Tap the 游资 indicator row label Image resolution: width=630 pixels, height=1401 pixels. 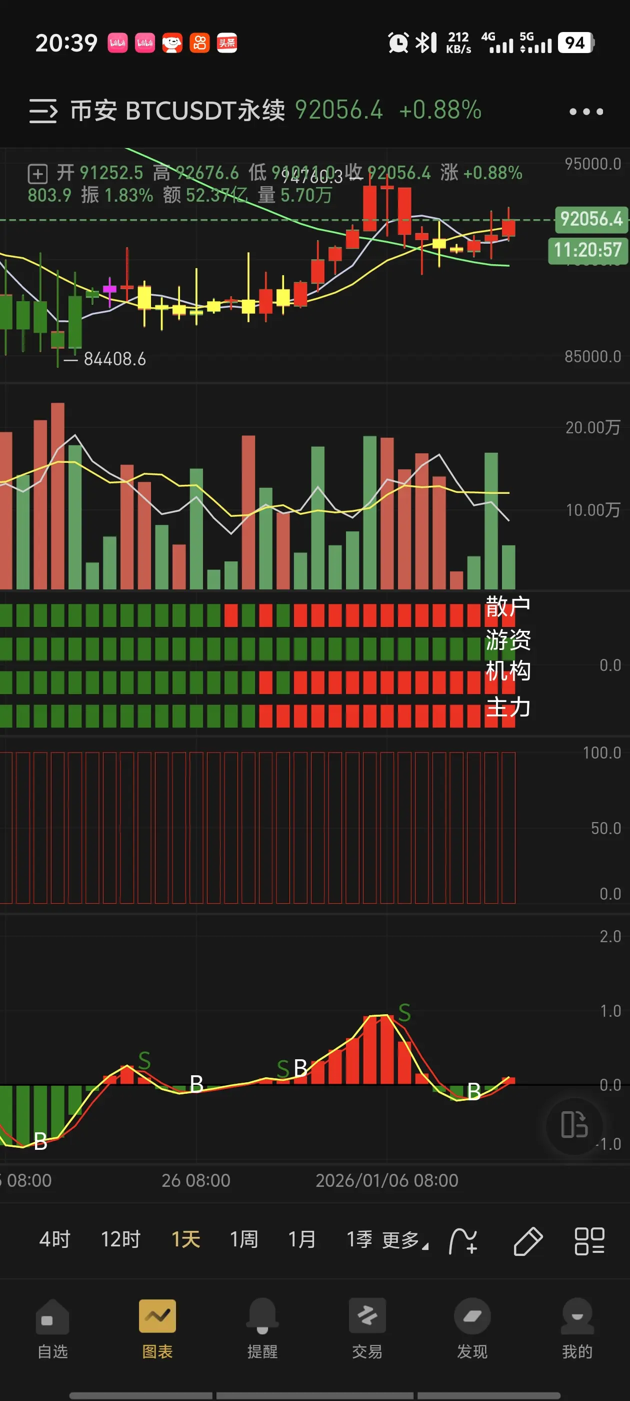pyautogui.click(x=507, y=639)
